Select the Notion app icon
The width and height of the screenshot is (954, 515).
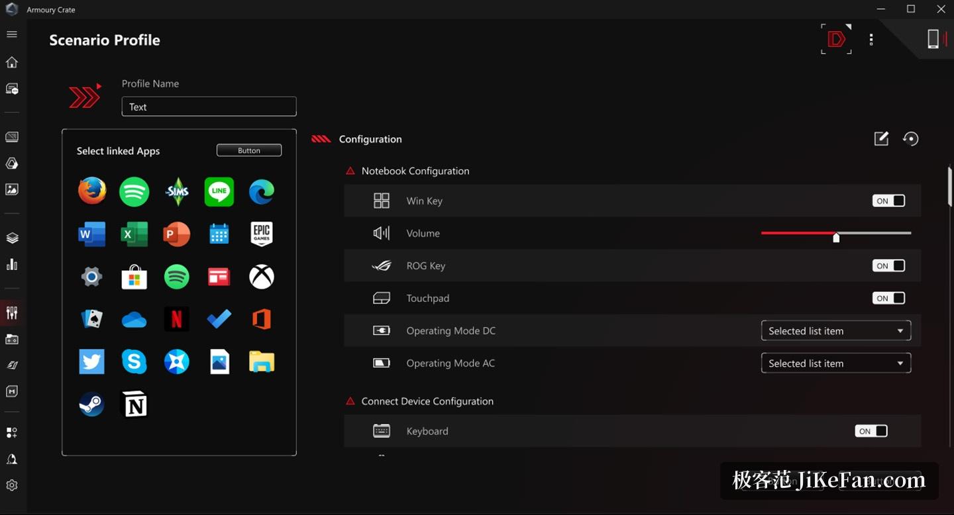pos(134,404)
